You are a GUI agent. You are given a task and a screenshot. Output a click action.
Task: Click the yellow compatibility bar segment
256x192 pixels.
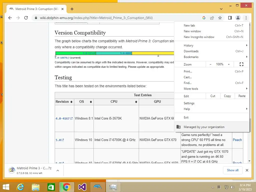[153, 53]
